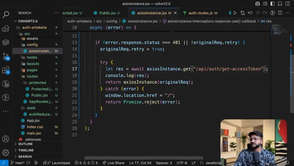
Task: Start Live Share from status bar
Action: point(113,163)
